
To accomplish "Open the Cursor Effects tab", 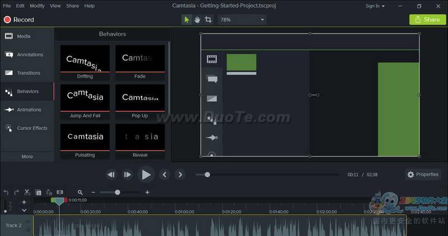I will coord(27,128).
